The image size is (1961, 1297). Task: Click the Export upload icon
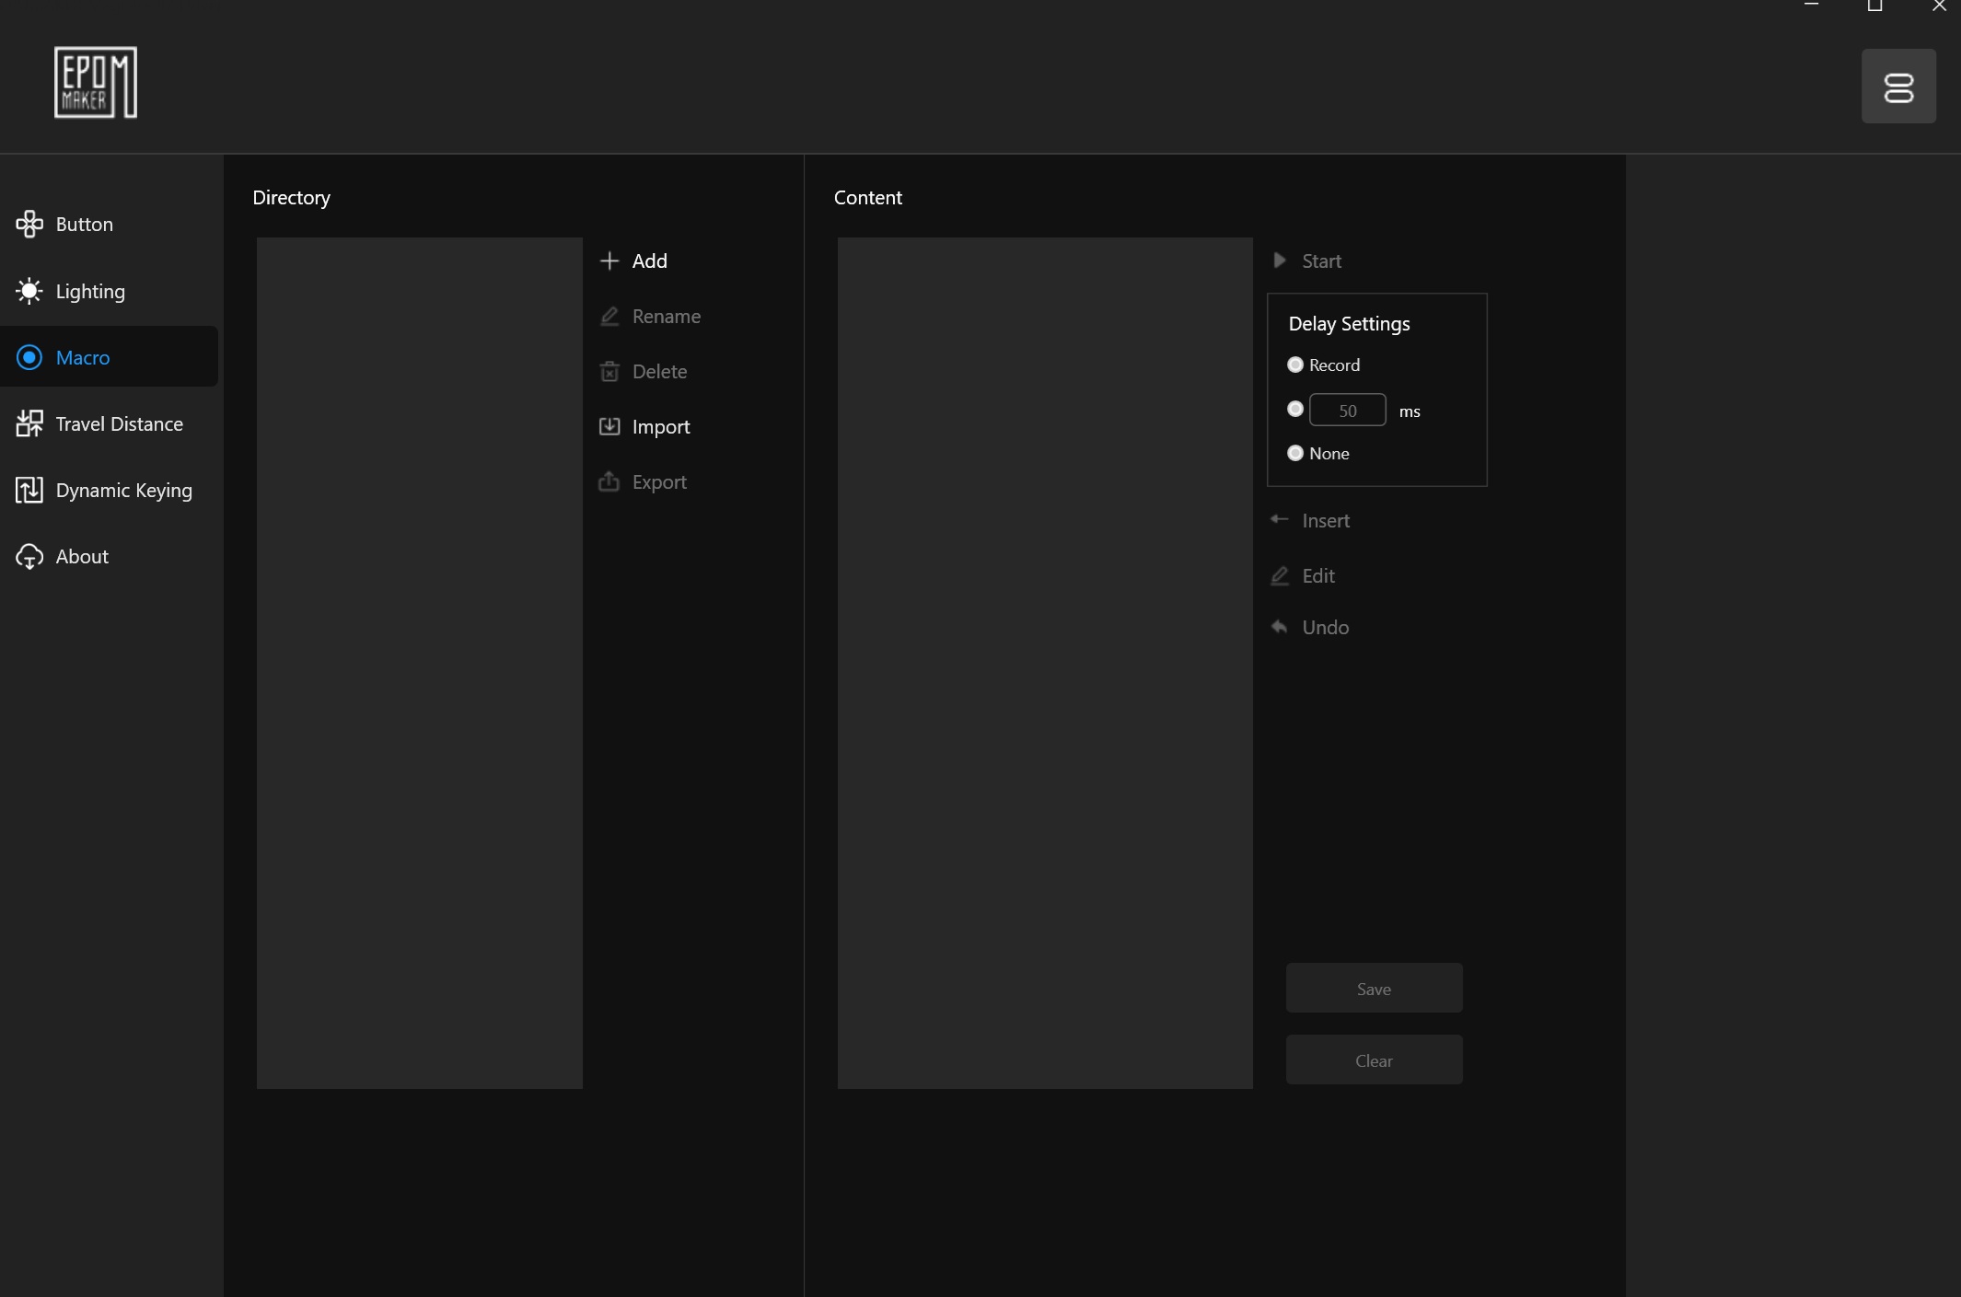tap(609, 481)
